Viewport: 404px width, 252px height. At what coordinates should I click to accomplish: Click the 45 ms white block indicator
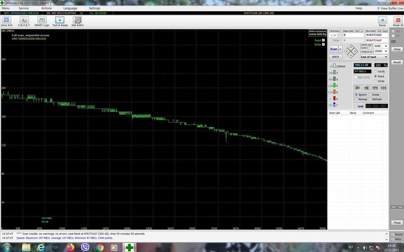[x=335, y=66]
